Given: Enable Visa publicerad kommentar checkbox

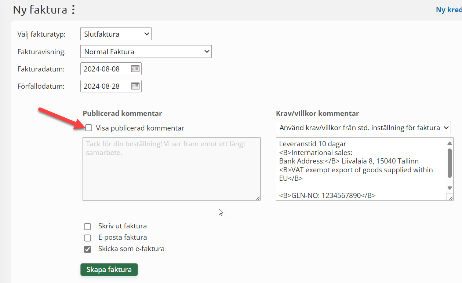Looking at the screenshot, I should 88,128.
